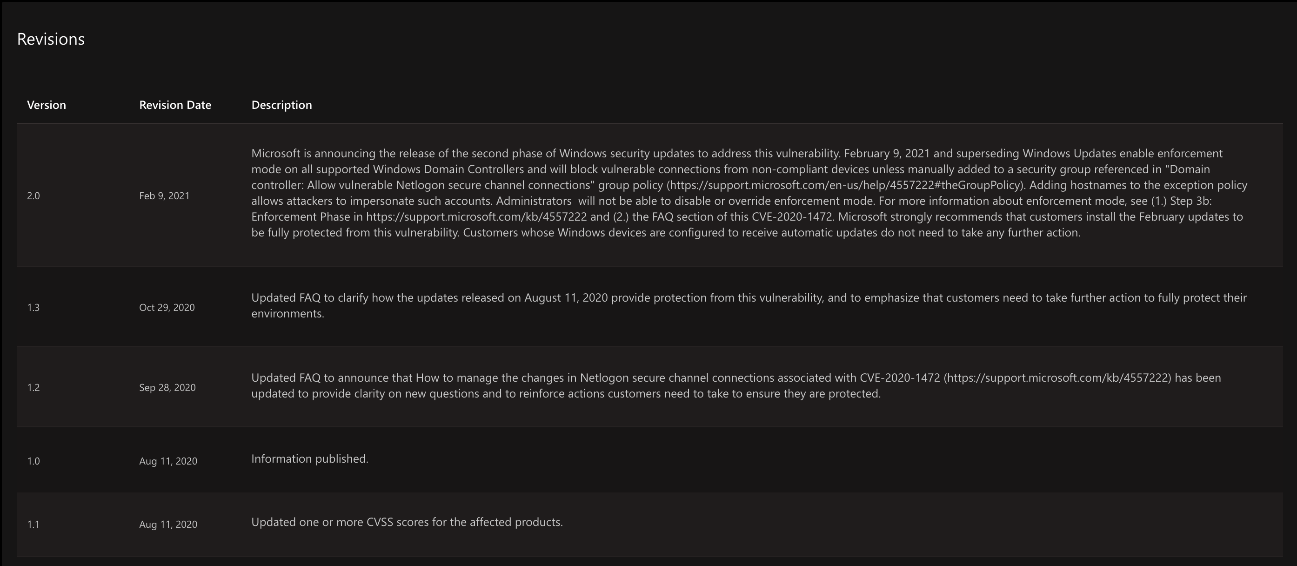Click the Description column header
This screenshot has height=566, width=1297.
click(x=281, y=105)
